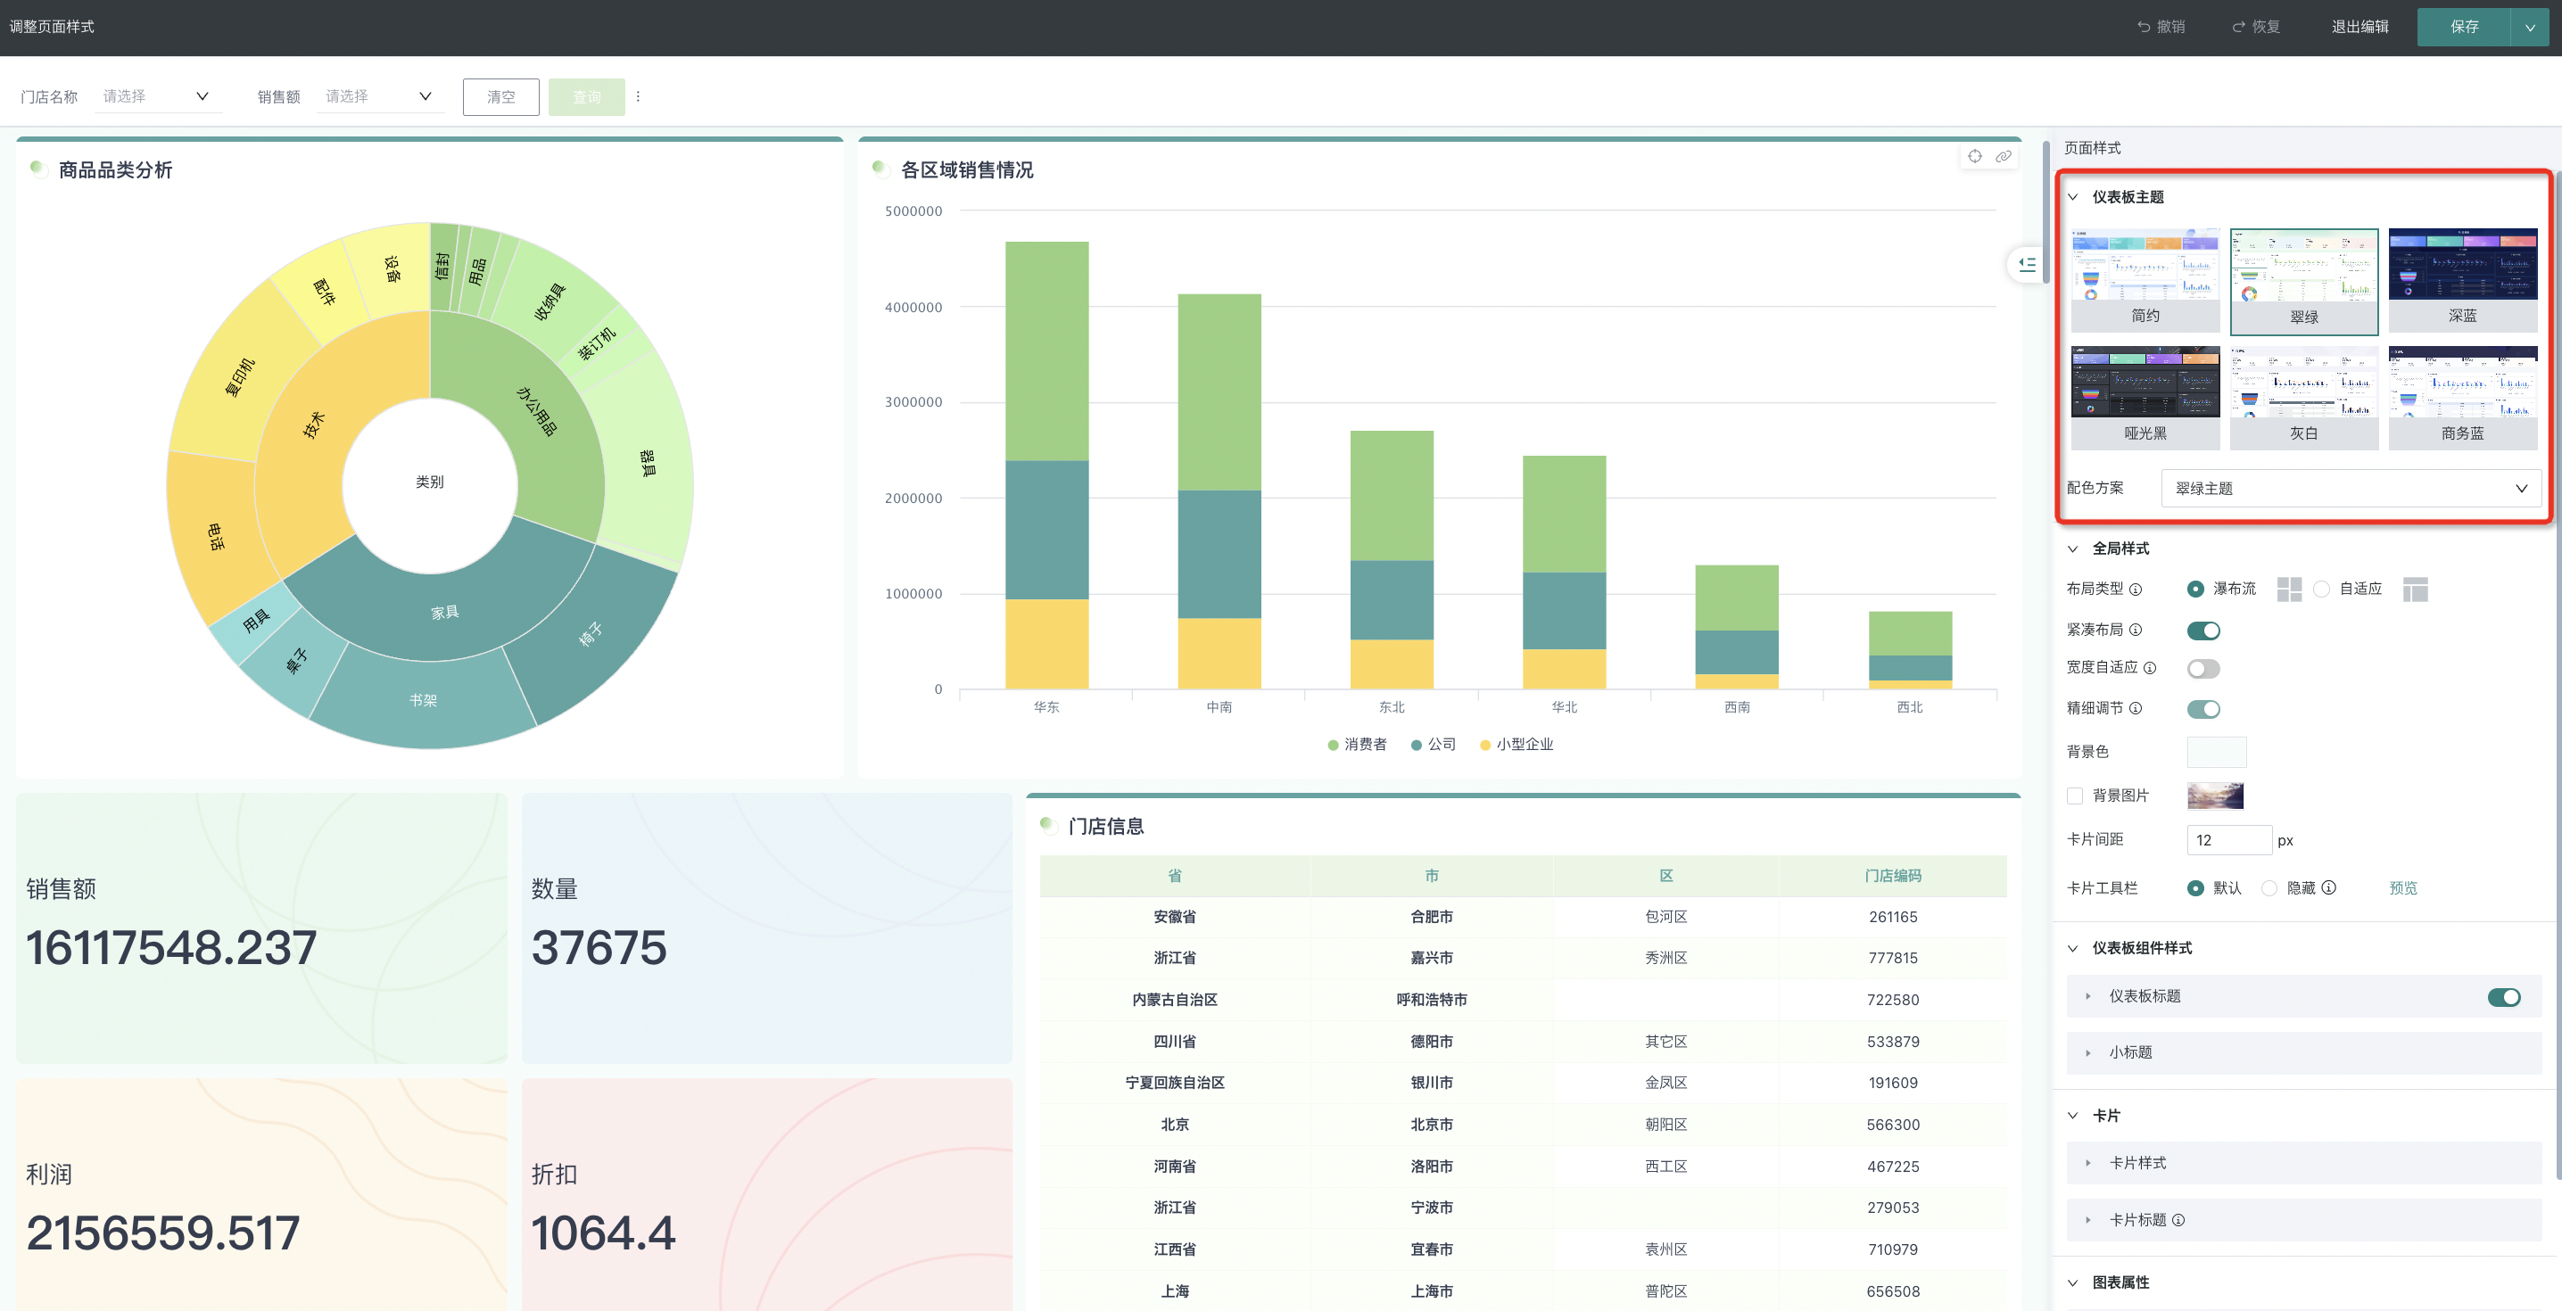The image size is (2562, 1311).
Task: Click the 预览 link
Action: tap(2403, 888)
